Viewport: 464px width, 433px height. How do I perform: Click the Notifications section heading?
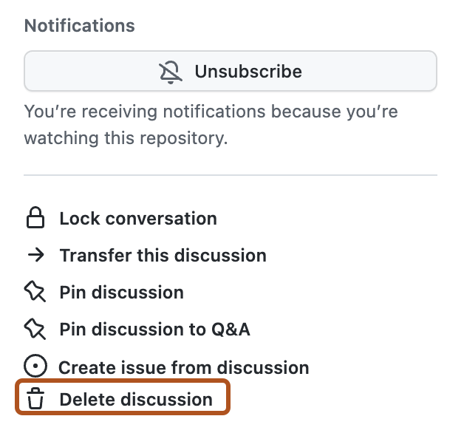(x=80, y=26)
